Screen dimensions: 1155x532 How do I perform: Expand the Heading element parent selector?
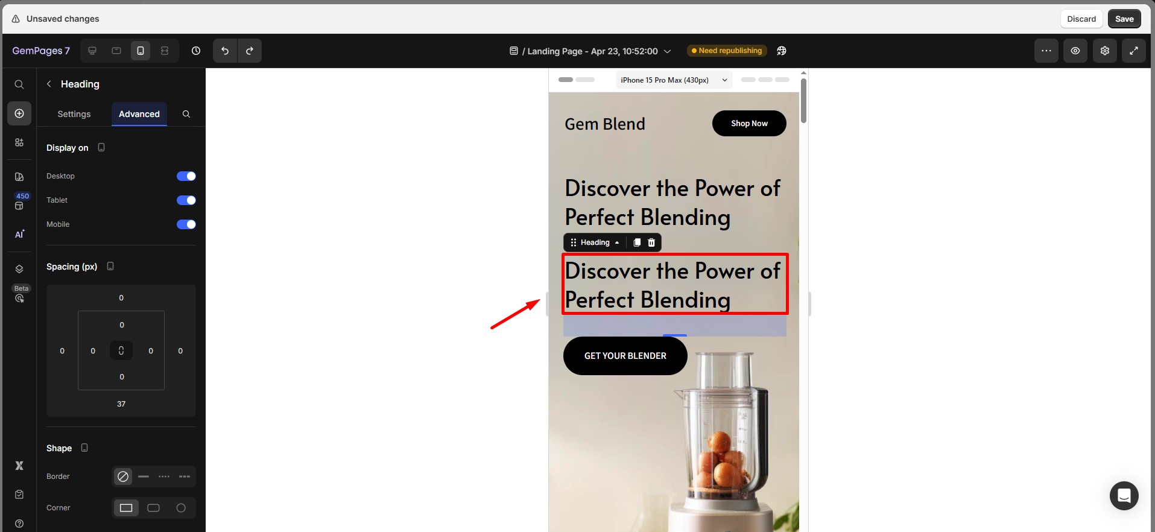(616, 242)
